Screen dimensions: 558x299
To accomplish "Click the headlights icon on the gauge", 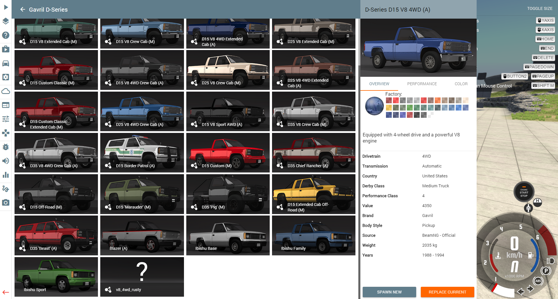I will pyautogui.click(x=550, y=261).
